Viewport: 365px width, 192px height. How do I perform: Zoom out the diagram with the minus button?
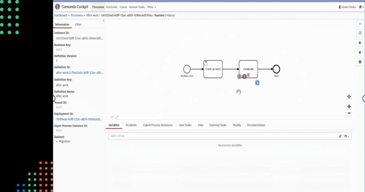pos(349,113)
